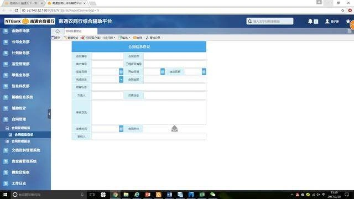Open the 打印 print dropdown

(110, 38)
